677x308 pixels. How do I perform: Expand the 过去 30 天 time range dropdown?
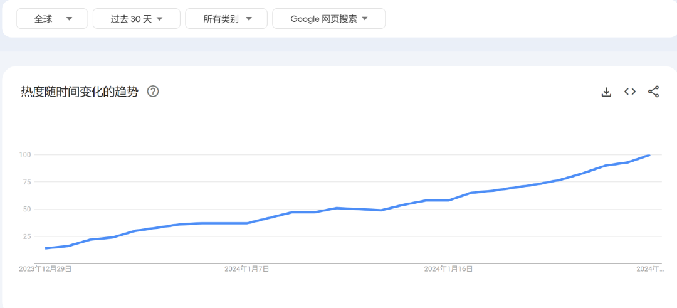tap(136, 19)
